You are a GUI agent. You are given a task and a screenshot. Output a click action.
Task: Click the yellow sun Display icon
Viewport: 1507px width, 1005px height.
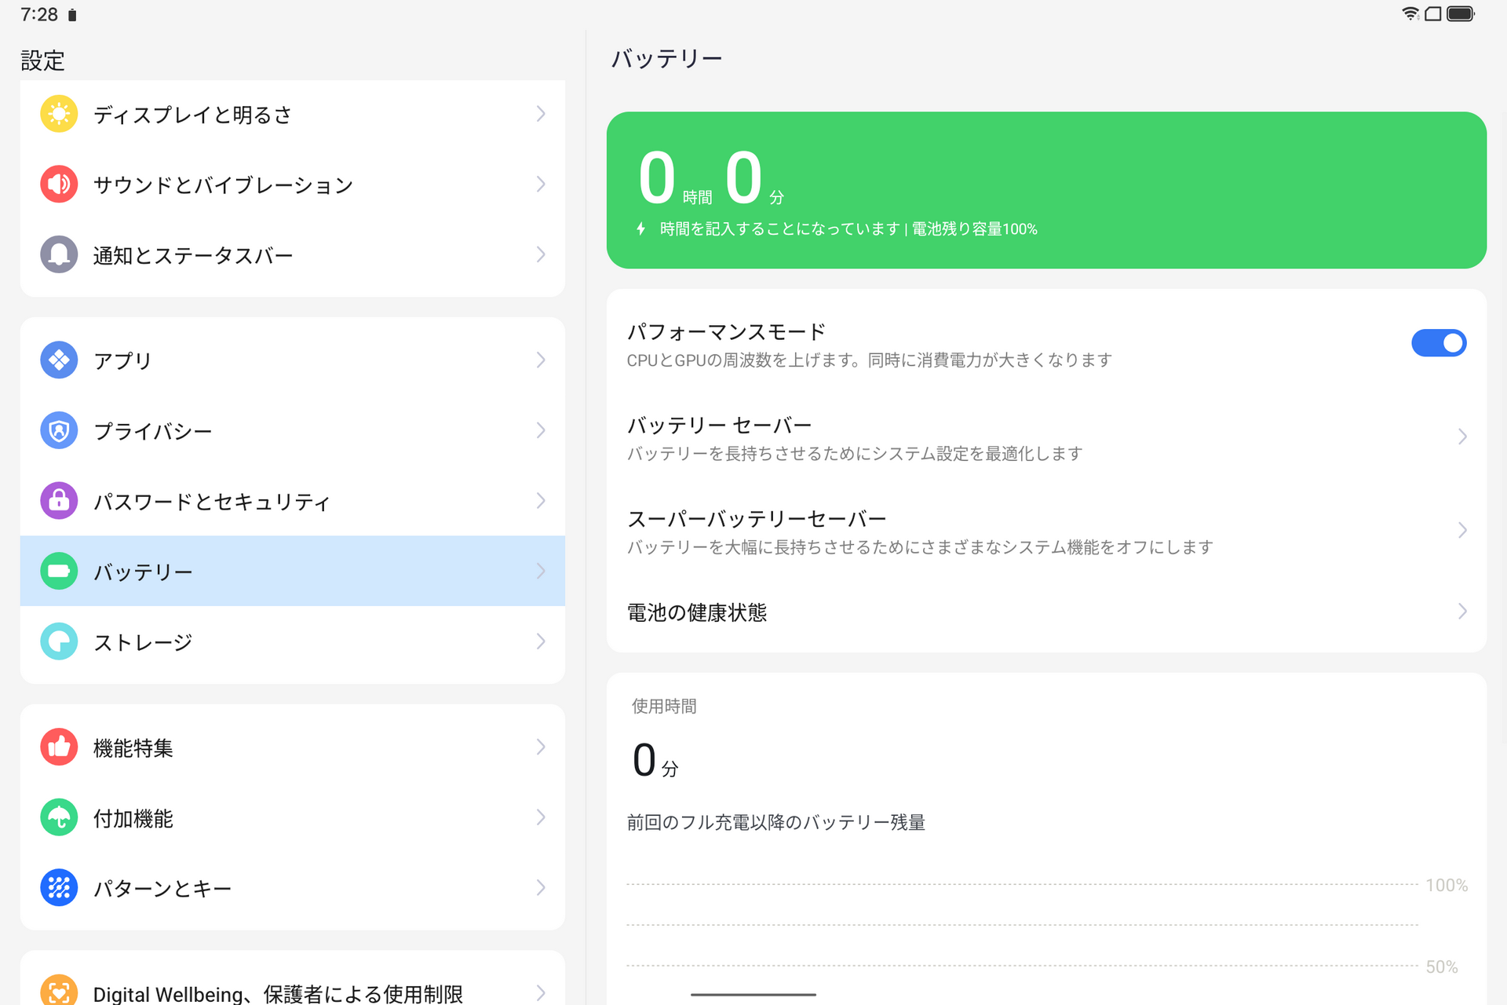pyautogui.click(x=59, y=114)
